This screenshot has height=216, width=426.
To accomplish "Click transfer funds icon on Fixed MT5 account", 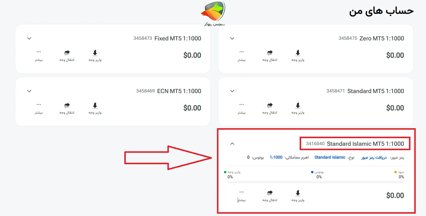I will (x=67, y=53).
